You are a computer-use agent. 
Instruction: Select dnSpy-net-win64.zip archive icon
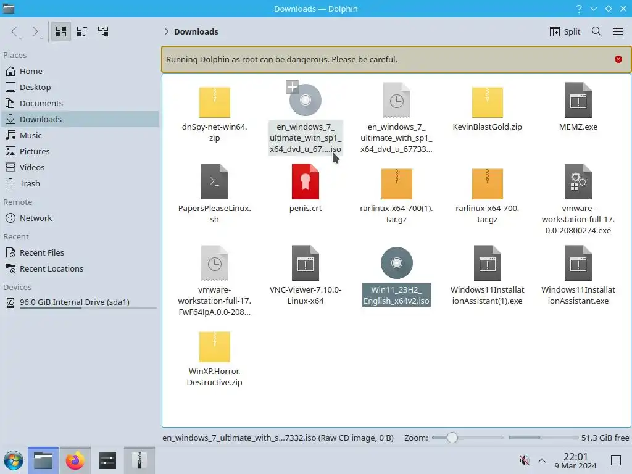point(214,102)
